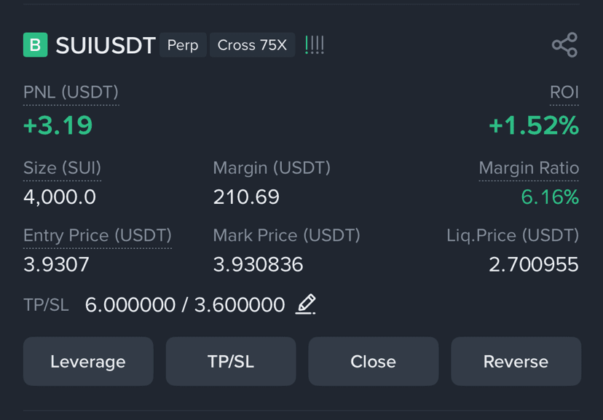Tap the TP/SL button
The image size is (603, 420).
pos(231,361)
